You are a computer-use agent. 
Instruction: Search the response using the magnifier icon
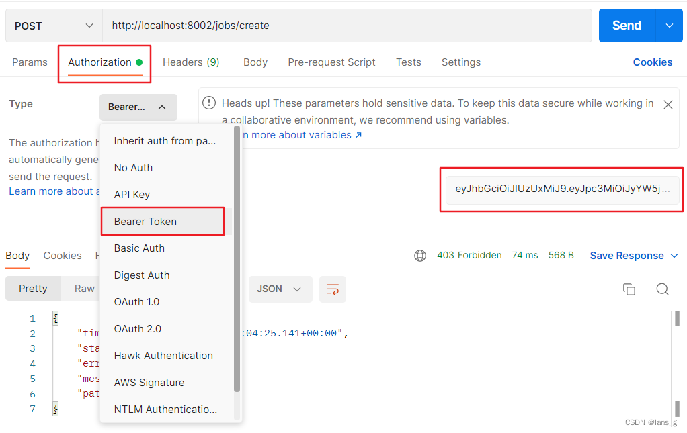click(x=662, y=289)
